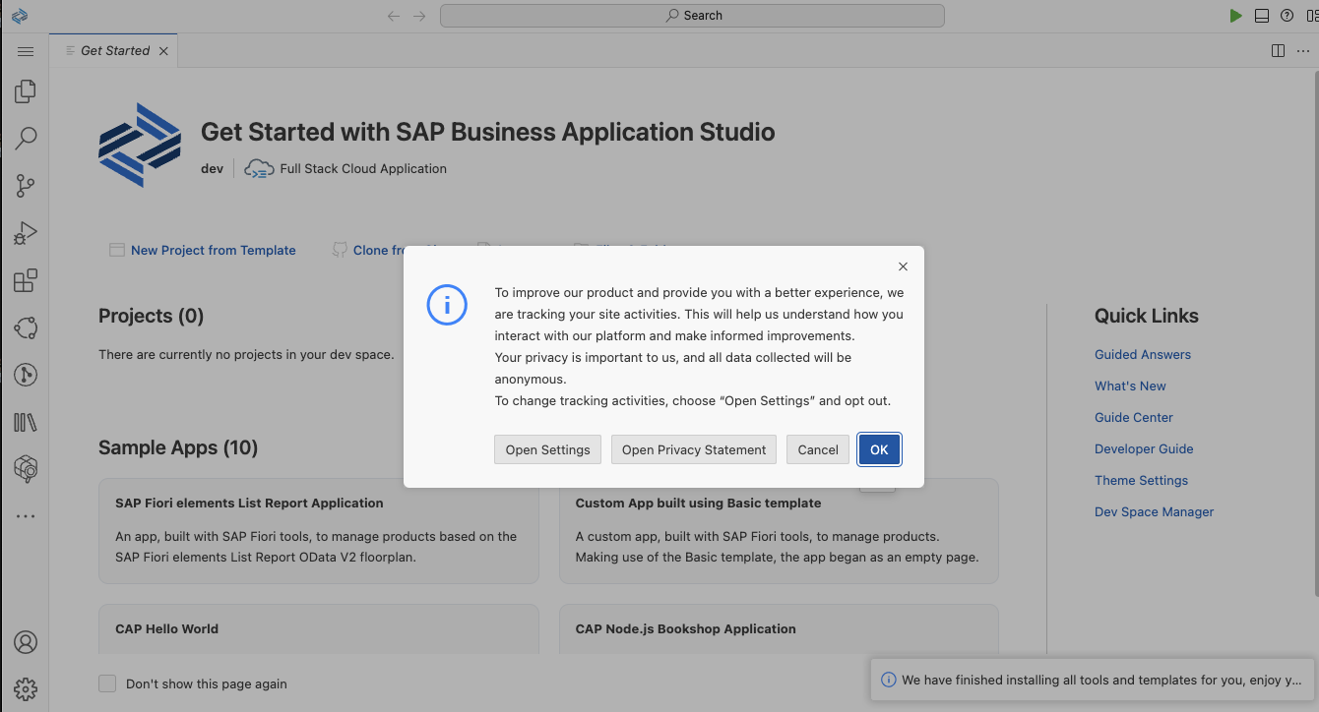Select the Get Started tab
Image resolution: width=1319 pixels, height=712 pixels.
[114, 51]
